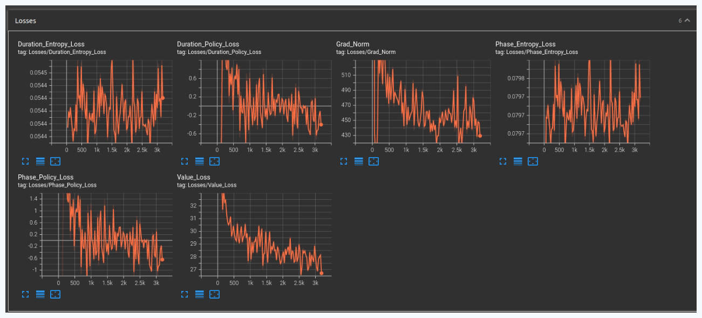The width and height of the screenshot is (702, 318).
Task: Enlarge the Duration_Policy_Loss chart
Action: pos(185,161)
